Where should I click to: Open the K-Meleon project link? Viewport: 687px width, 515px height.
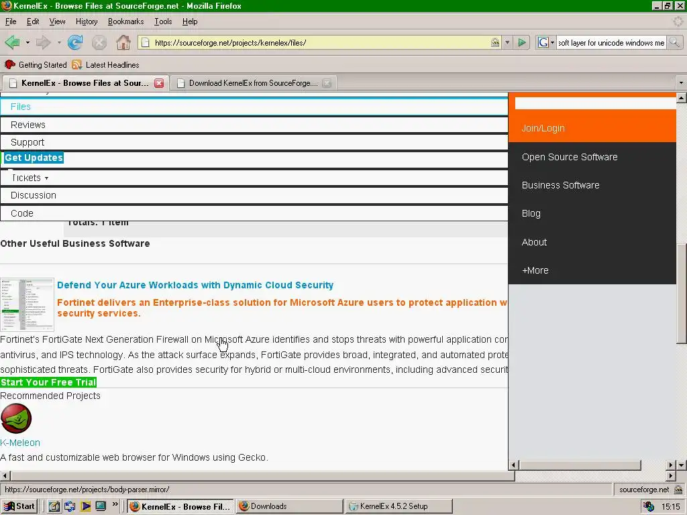[20, 443]
